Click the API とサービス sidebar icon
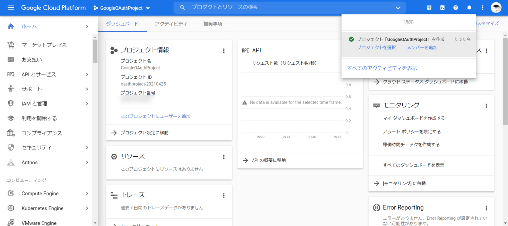This screenshot has width=508, height=226. click(x=11, y=74)
